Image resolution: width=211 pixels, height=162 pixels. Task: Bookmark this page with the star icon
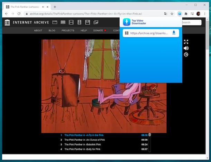point(172,14)
